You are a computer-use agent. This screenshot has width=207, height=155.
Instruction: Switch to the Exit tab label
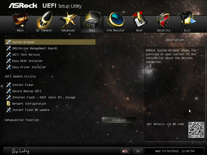(187, 30)
